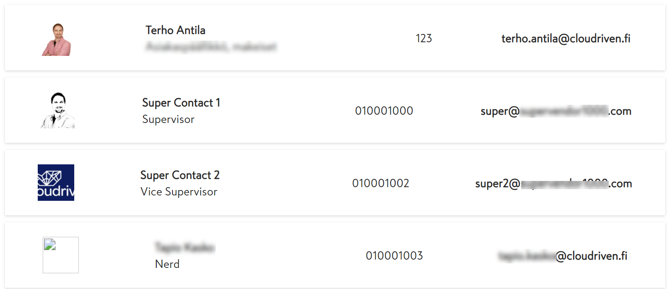Screen dimensions: 671x289
Task: Click the blurred title under Terho Antila
Action: click(211, 47)
